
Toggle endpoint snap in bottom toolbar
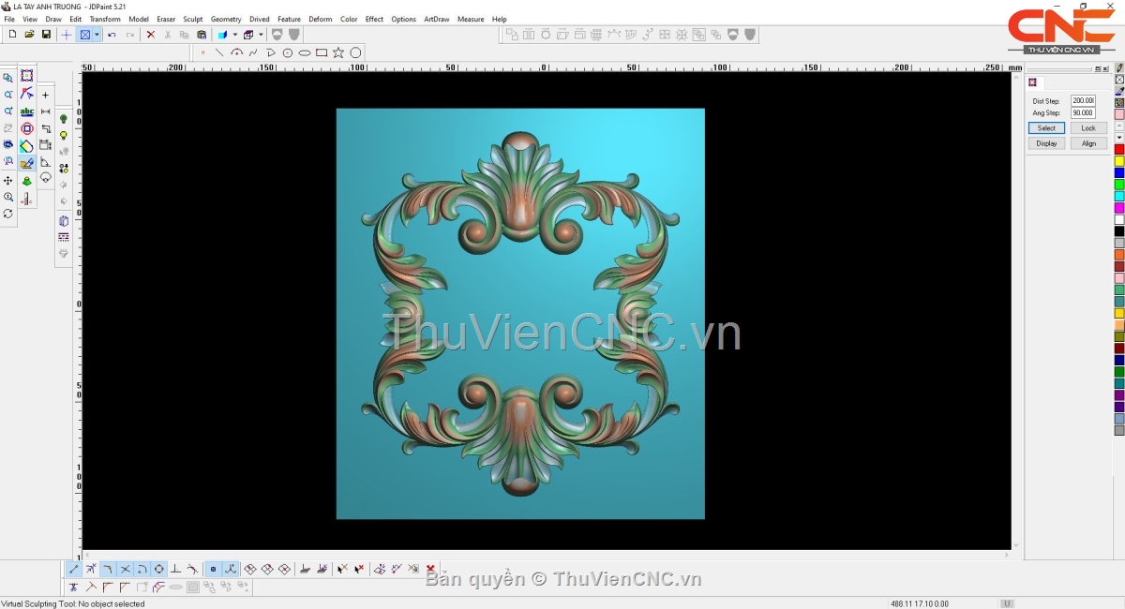[x=74, y=569]
